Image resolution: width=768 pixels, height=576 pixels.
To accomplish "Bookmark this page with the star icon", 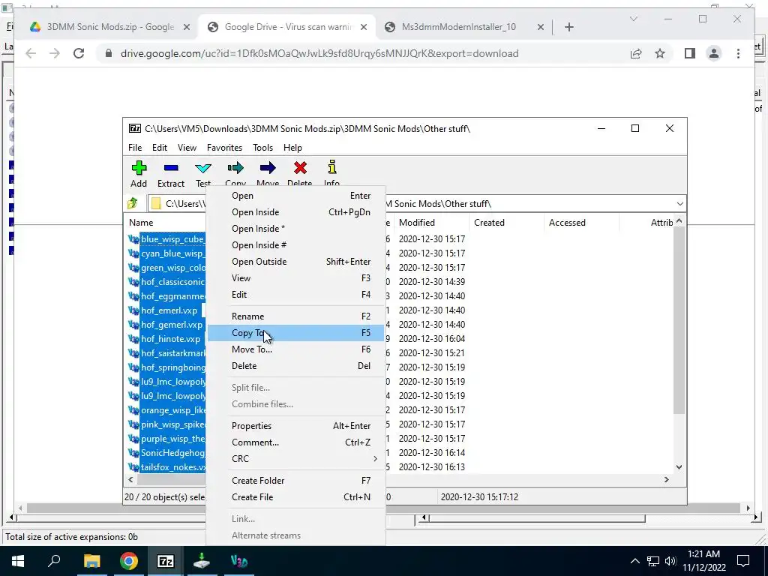I will point(660,53).
